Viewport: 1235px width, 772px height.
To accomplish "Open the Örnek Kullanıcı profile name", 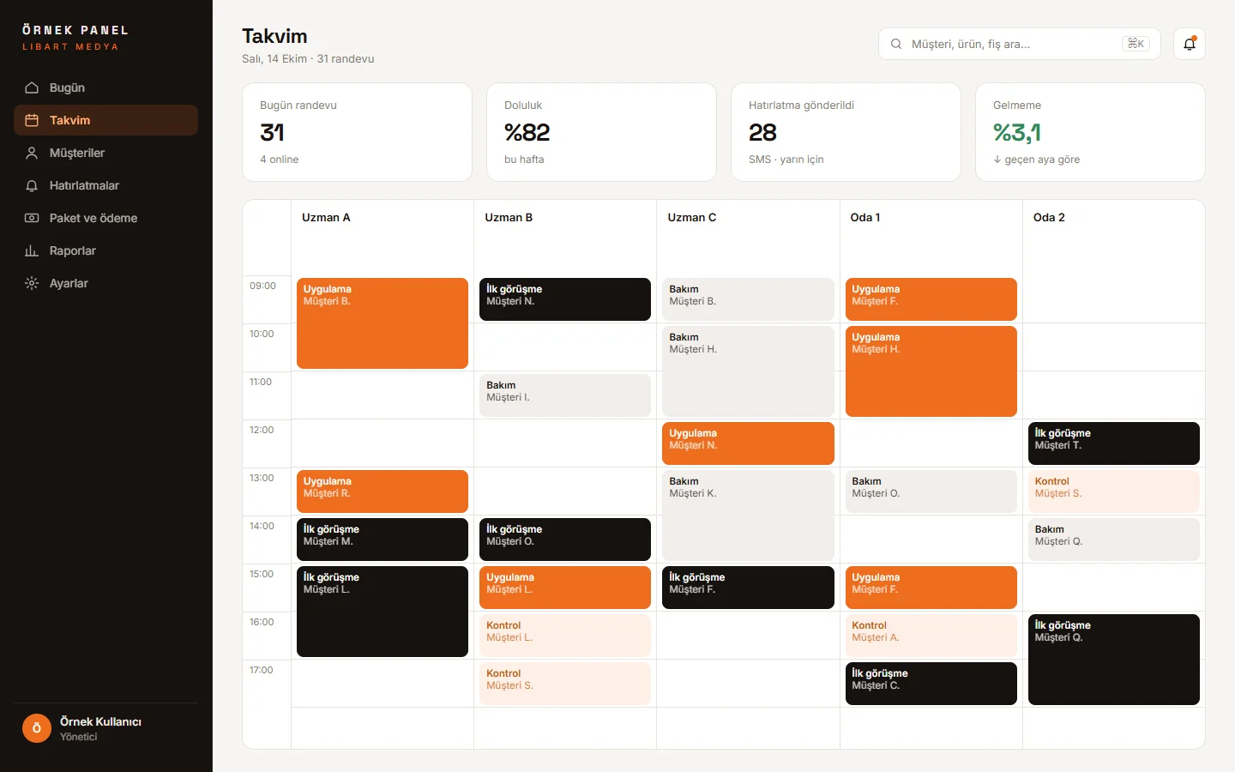I will click(x=100, y=721).
